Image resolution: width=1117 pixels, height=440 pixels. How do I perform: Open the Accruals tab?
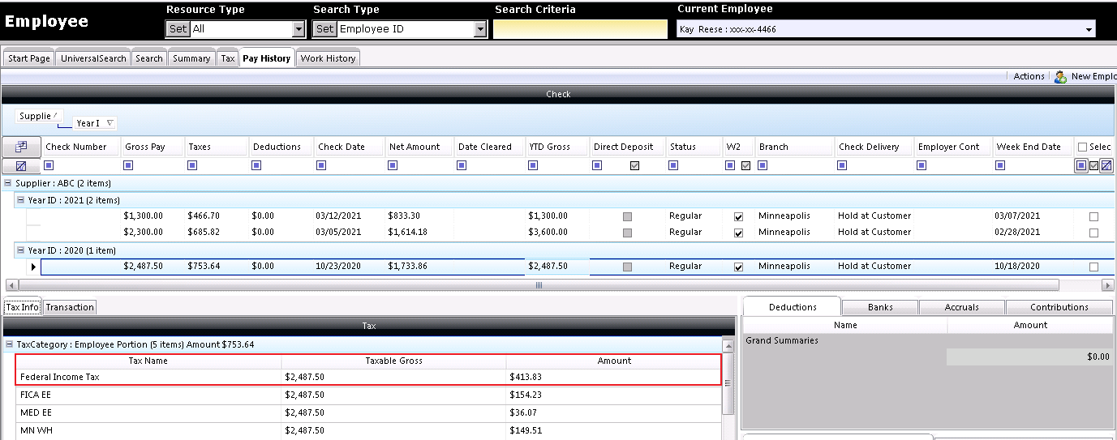[x=962, y=307]
